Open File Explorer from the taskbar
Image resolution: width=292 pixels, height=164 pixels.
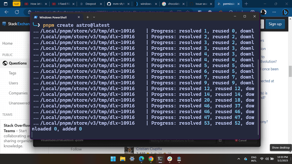122,159
